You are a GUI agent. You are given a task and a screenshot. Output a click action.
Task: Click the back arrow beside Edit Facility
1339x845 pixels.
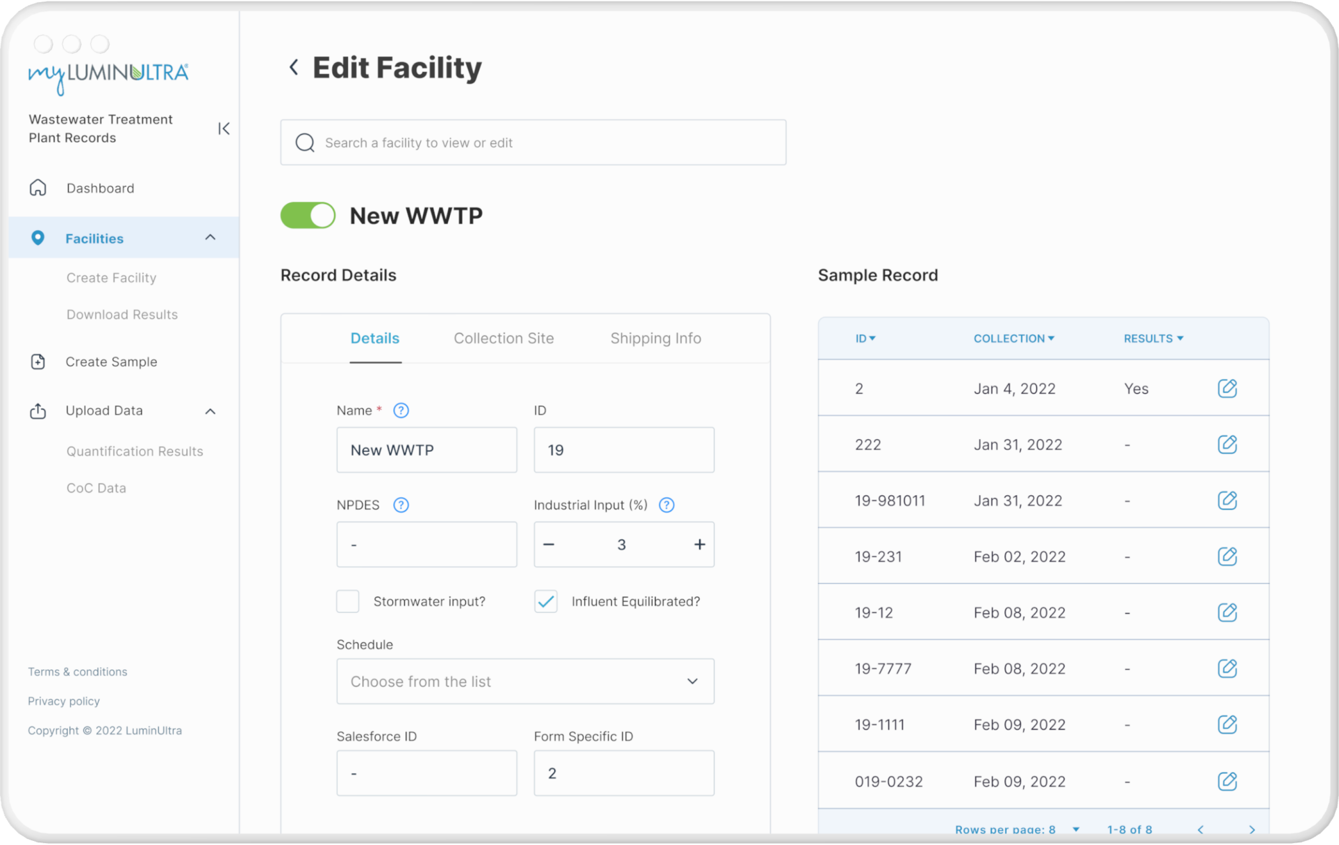(293, 68)
